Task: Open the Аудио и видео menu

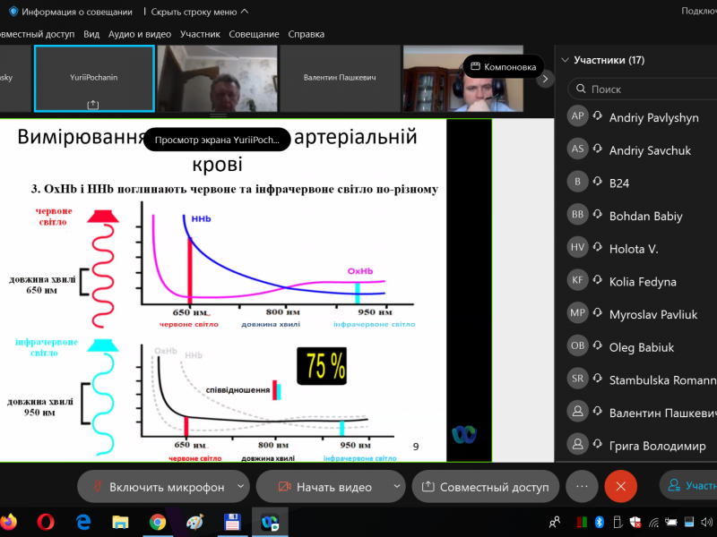Action: tap(139, 34)
